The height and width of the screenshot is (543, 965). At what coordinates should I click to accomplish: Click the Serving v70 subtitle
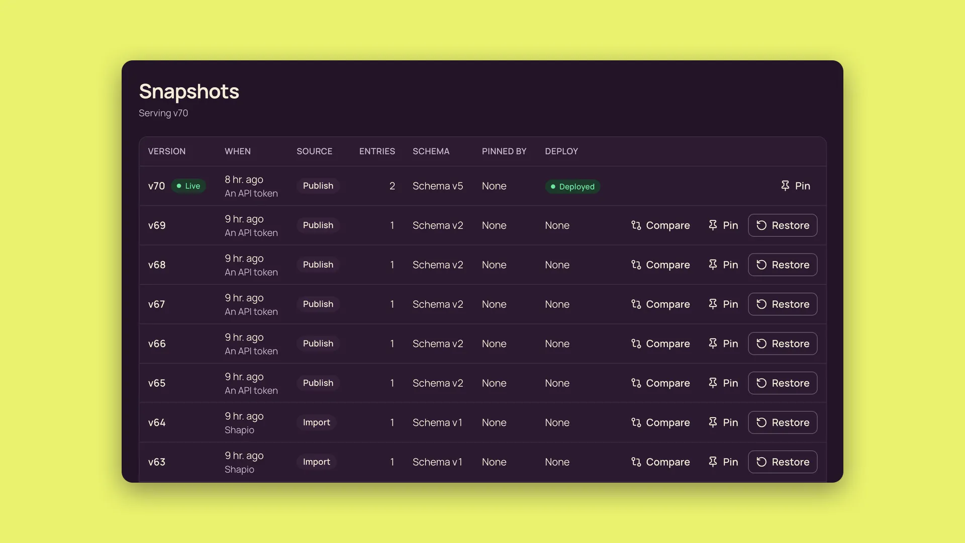(x=163, y=113)
